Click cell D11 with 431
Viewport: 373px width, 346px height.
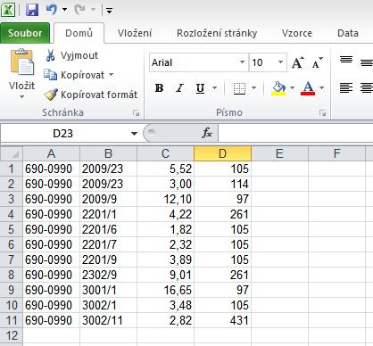222,320
